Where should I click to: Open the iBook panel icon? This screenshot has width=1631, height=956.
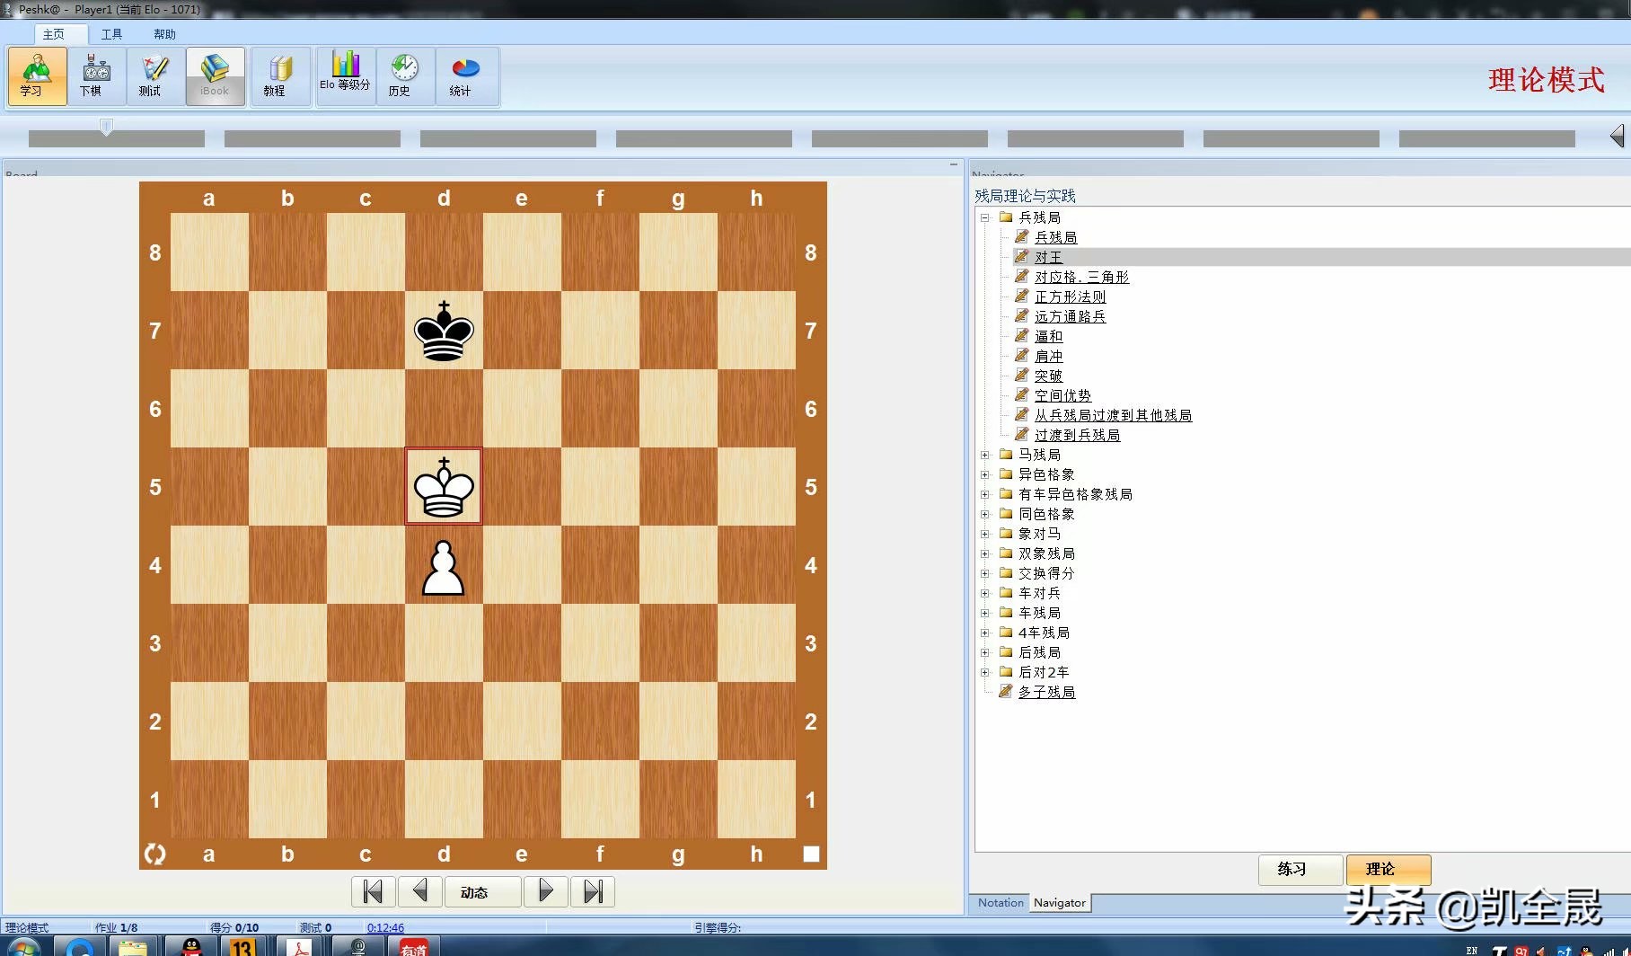tap(215, 75)
